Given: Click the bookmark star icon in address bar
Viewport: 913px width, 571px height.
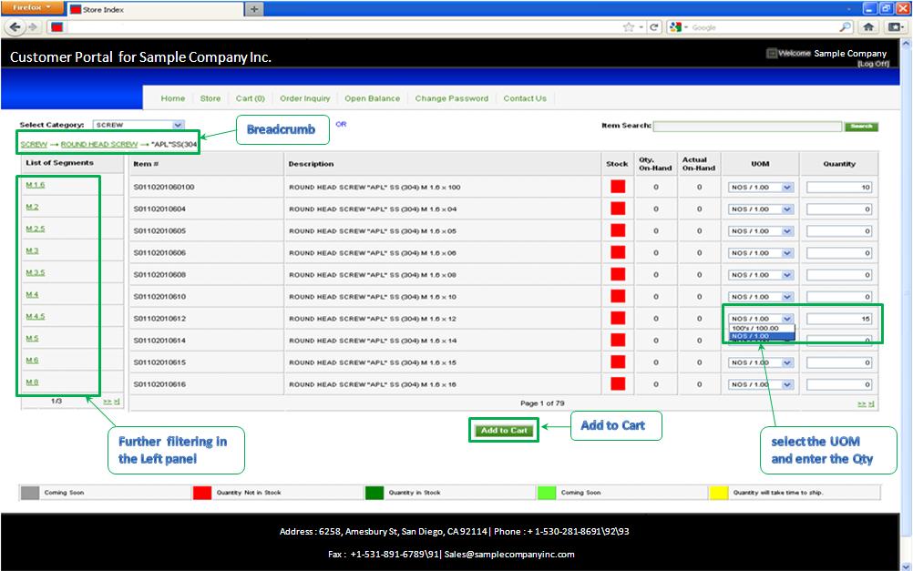Looking at the screenshot, I should [629, 26].
